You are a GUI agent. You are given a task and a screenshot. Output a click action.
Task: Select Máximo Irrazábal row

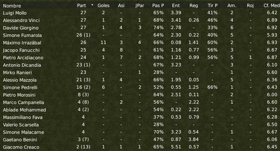[x=140, y=43]
